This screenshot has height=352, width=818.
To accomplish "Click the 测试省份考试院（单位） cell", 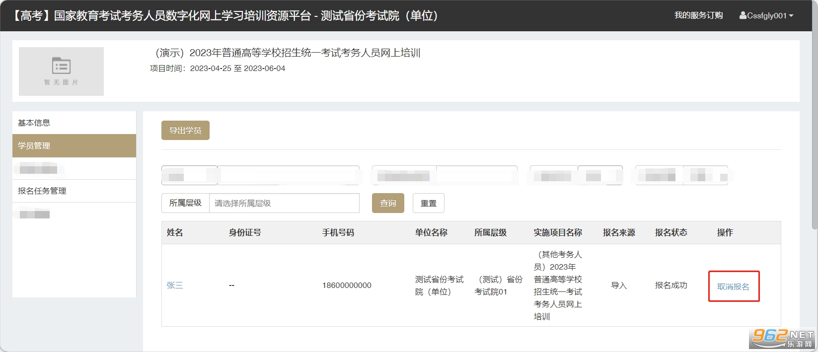I will click(x=440, y=285).
